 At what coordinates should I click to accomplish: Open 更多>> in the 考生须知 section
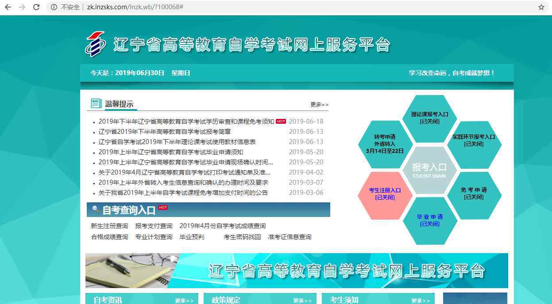[x=421, y=300]
